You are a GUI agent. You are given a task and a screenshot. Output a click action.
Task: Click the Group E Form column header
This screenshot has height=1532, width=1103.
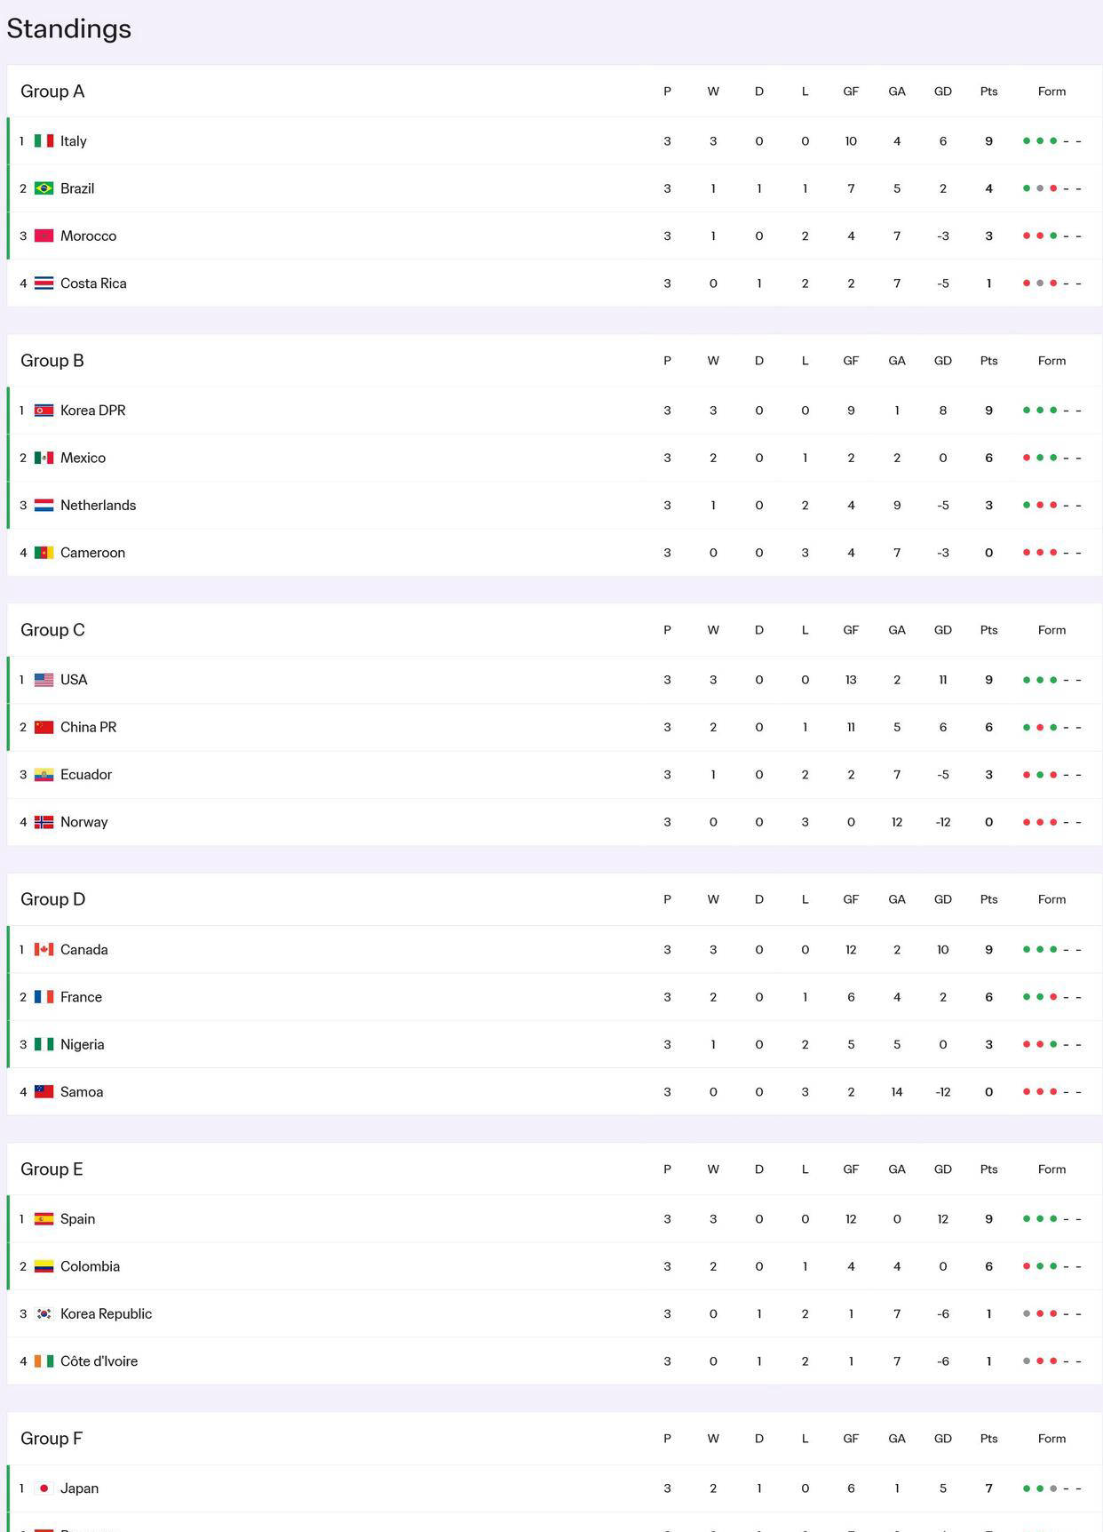[1051, 1169]
